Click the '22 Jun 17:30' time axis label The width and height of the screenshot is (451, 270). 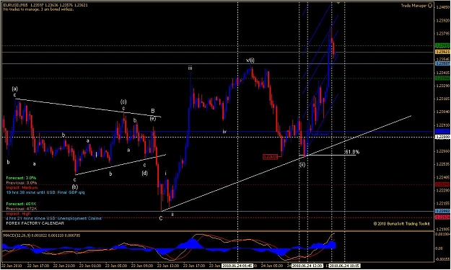coord(38,266)
